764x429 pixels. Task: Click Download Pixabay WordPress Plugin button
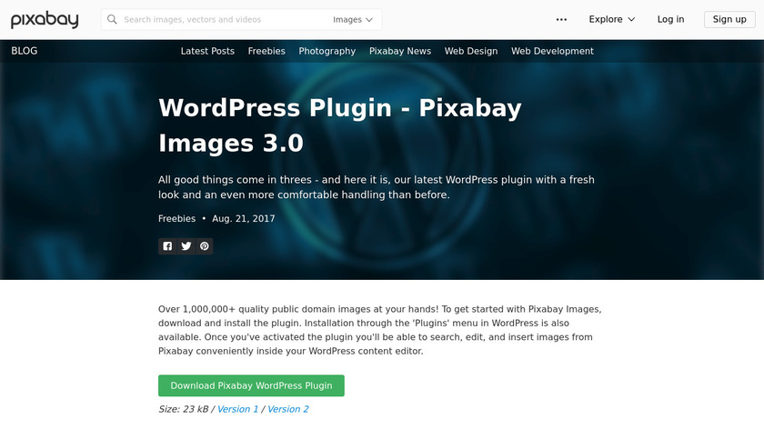click(251, 385)
